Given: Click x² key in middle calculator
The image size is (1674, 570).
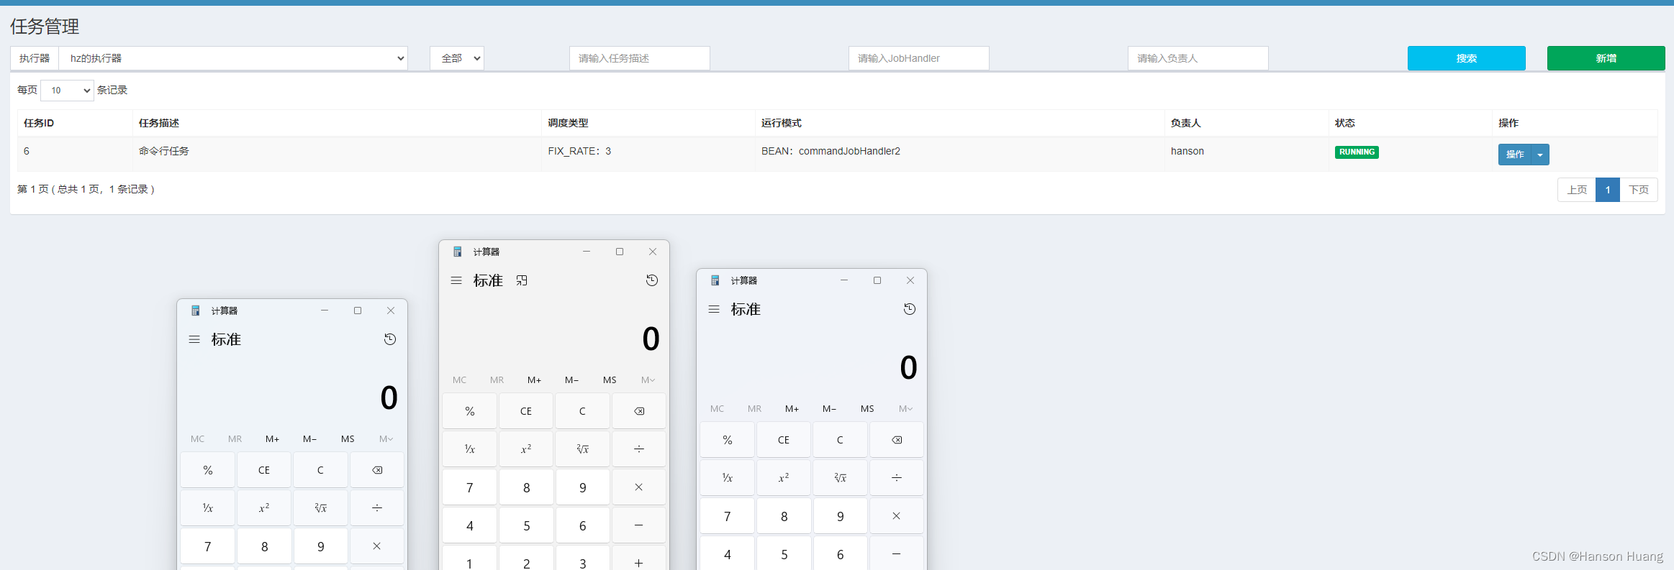Looking at the screenshot, I should click(x=526, y=449).
